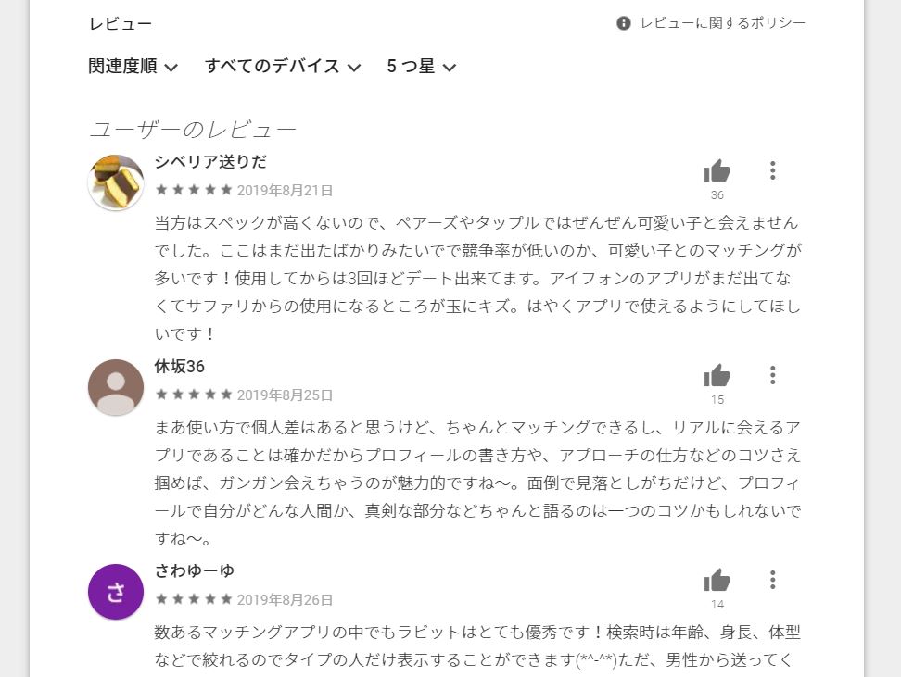Open the 関連度順 sort dropdown

pos(133,66)
